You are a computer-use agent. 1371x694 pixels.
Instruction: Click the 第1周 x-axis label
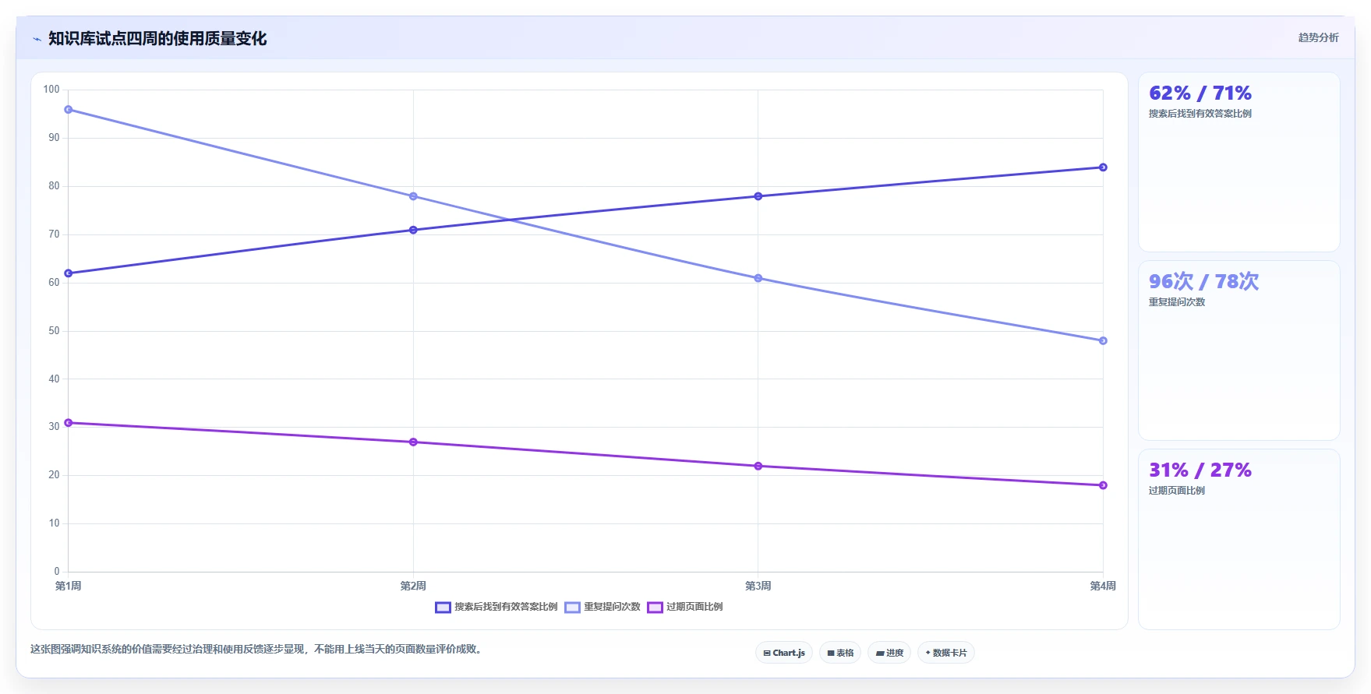(x=69, y=586)
